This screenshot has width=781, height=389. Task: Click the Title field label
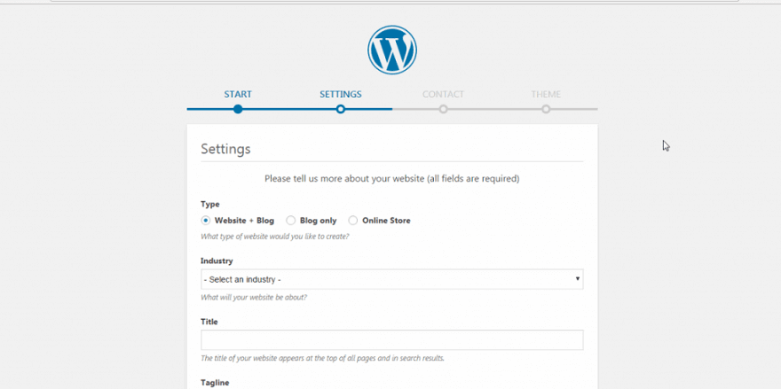click(209, 322)
